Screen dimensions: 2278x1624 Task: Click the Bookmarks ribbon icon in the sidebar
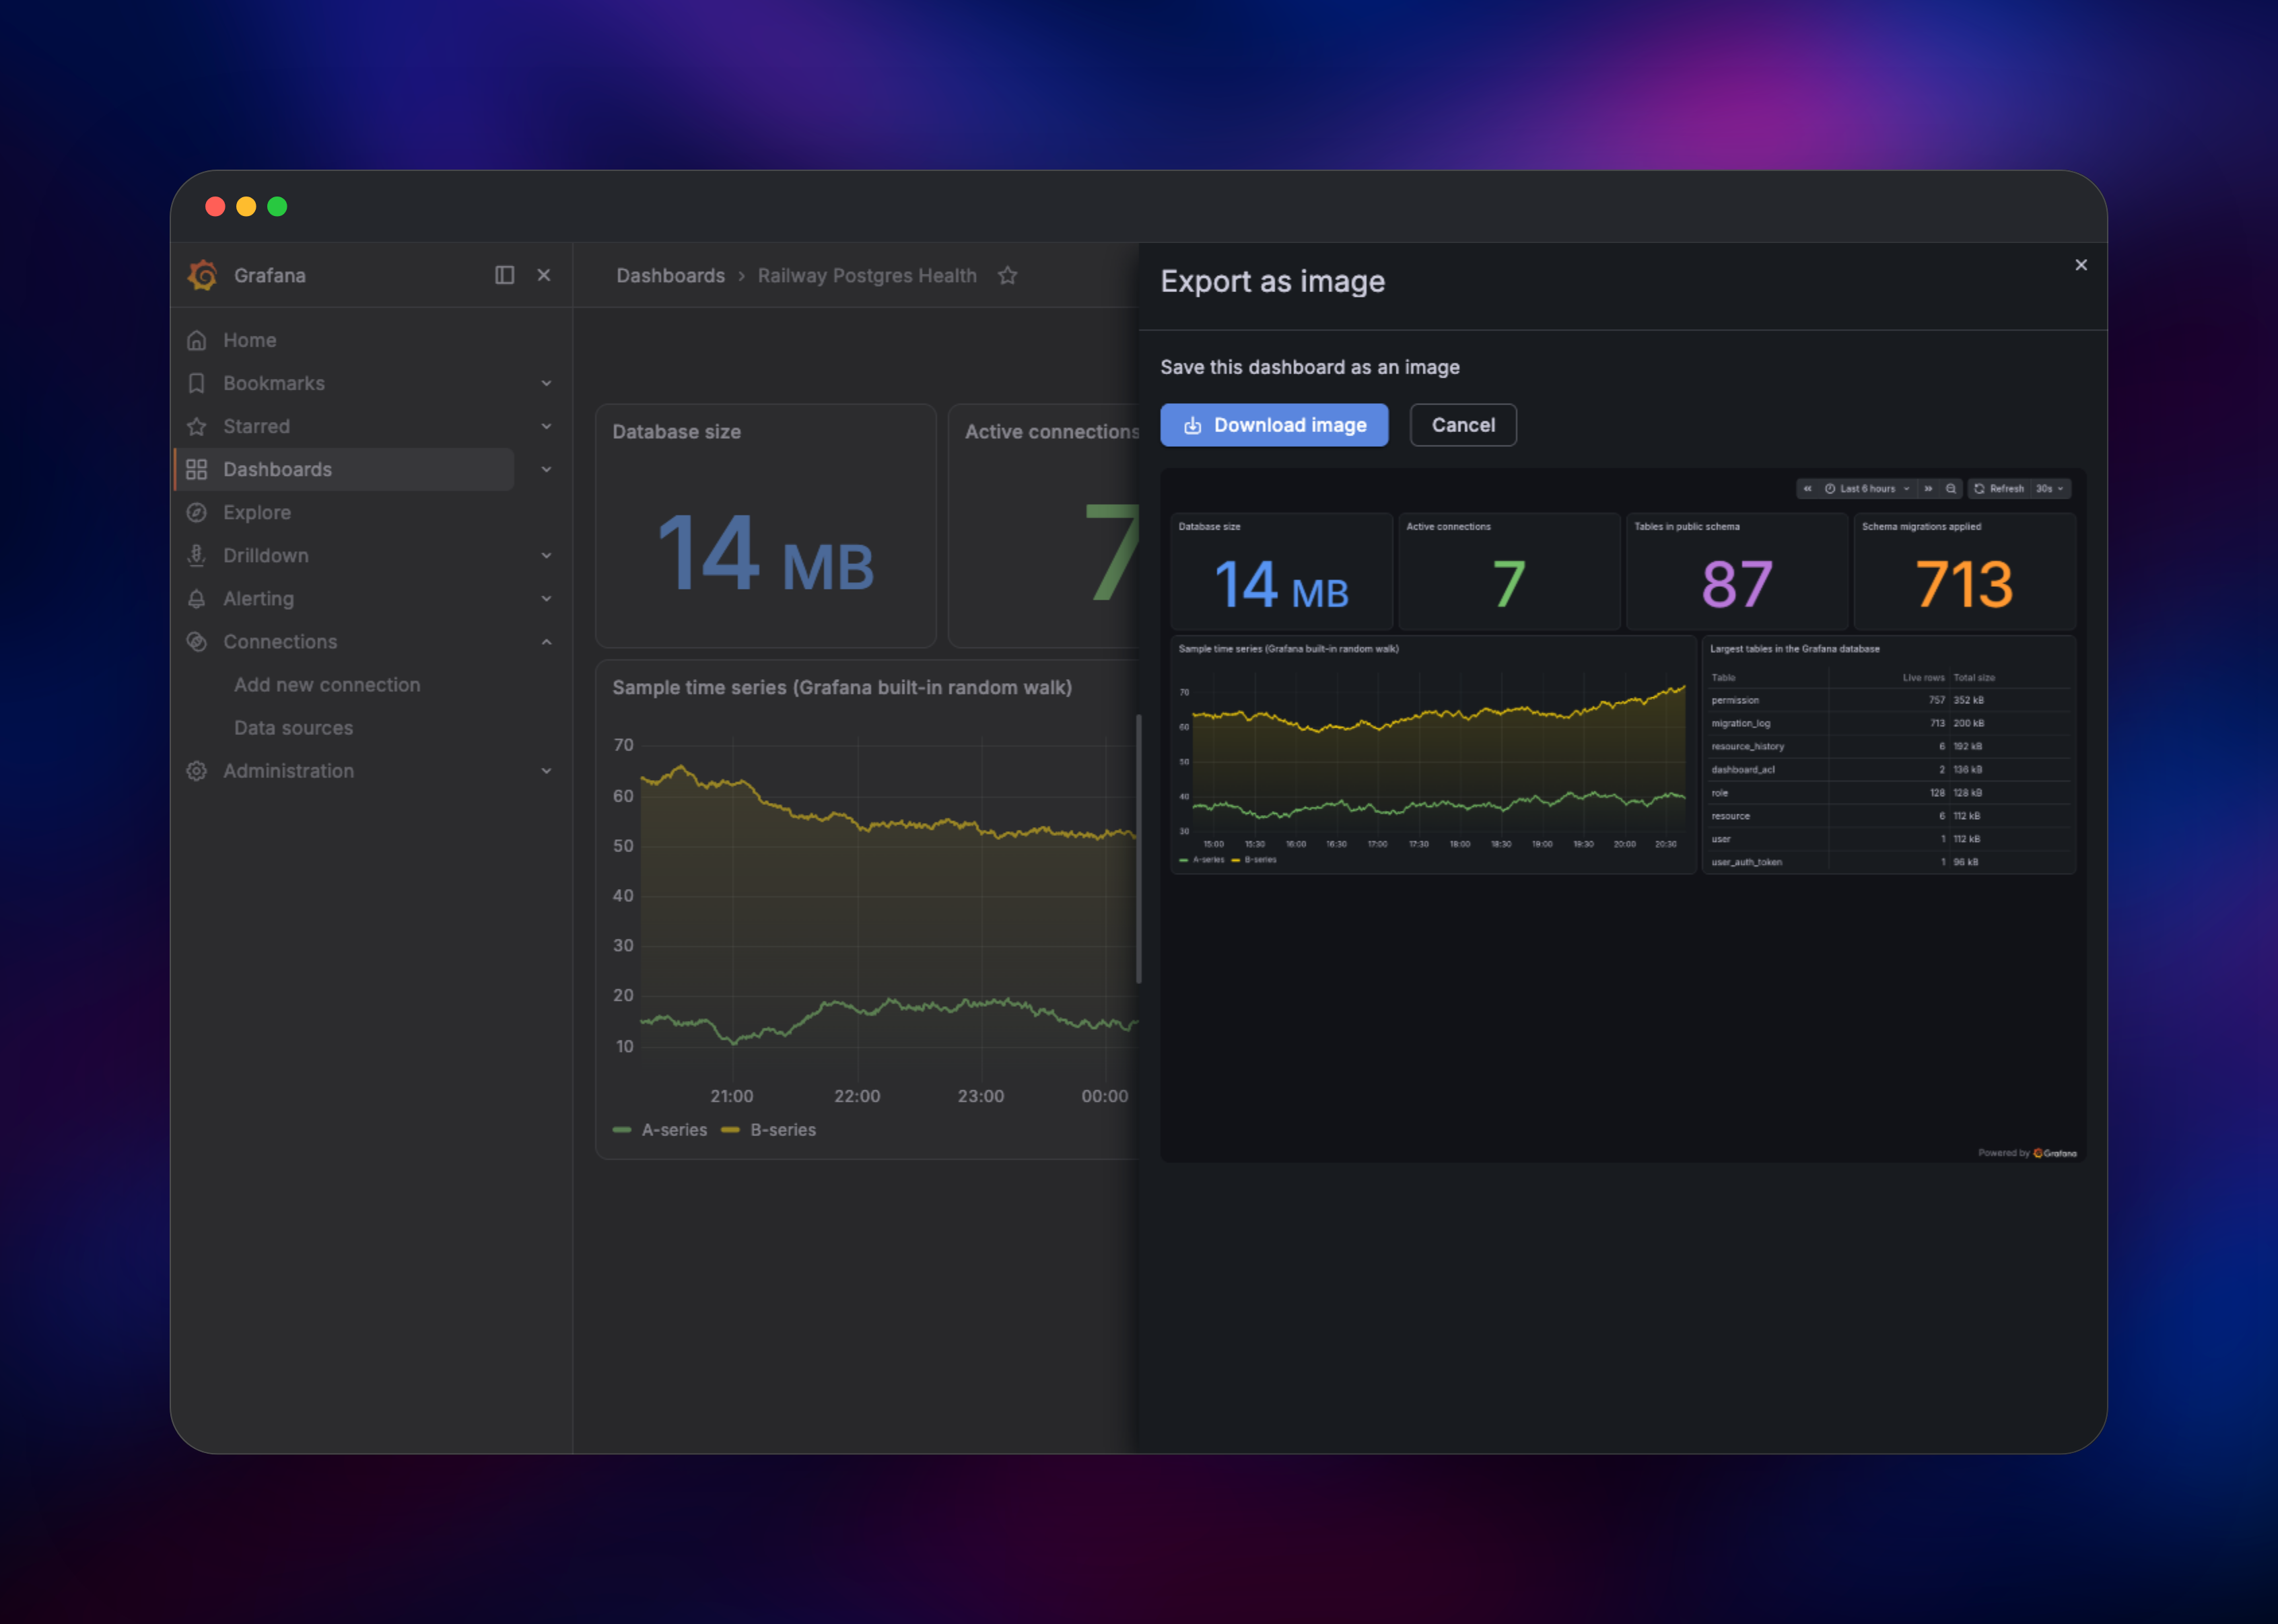[x=197, y=383]
